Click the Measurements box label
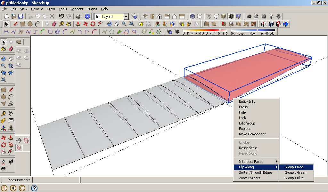This screenshot has height=192, width=328. tap(19, 180)
